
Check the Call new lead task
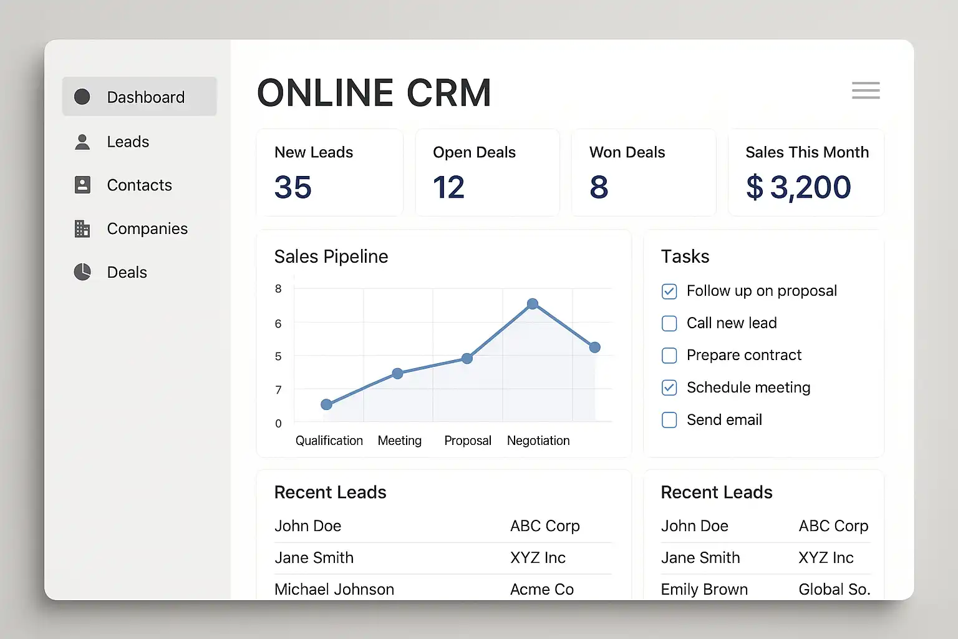pyautogui.click(x=669, y=323)
